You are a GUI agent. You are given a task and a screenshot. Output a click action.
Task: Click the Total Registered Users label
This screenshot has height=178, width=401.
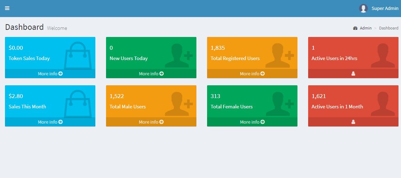coord(235,58)
